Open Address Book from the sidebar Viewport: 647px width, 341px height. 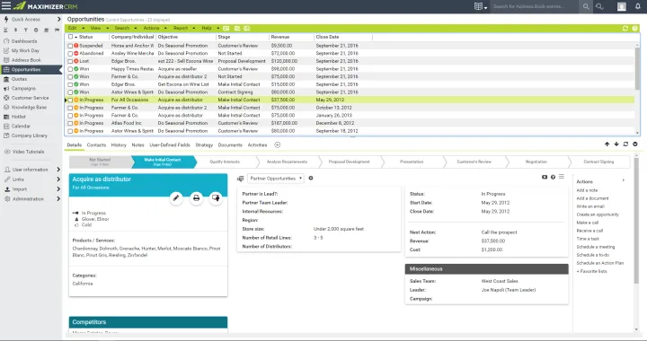[x=26, y=60]
